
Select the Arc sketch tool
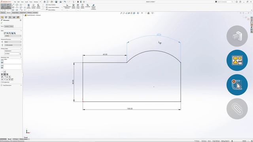(x=17, y=7)
